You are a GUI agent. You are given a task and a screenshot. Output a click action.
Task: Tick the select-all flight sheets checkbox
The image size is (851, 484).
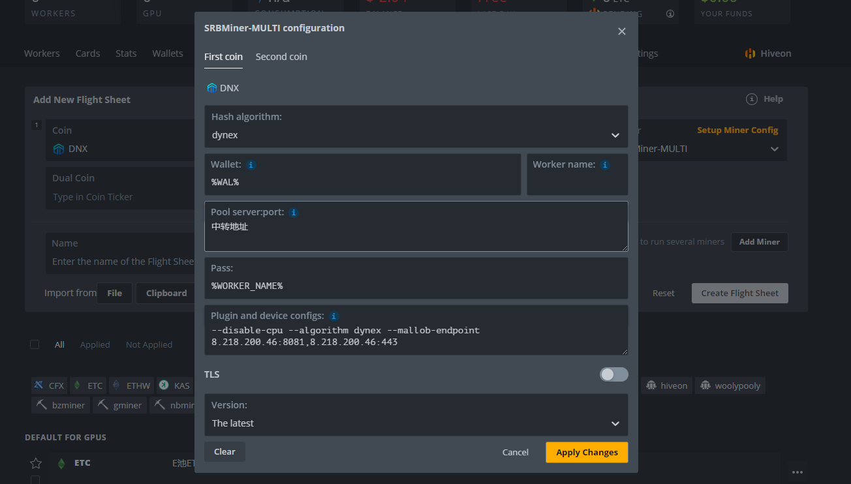click(35, 344)
